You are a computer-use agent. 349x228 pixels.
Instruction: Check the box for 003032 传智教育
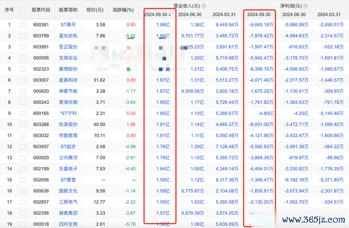(x=23, y=135)
